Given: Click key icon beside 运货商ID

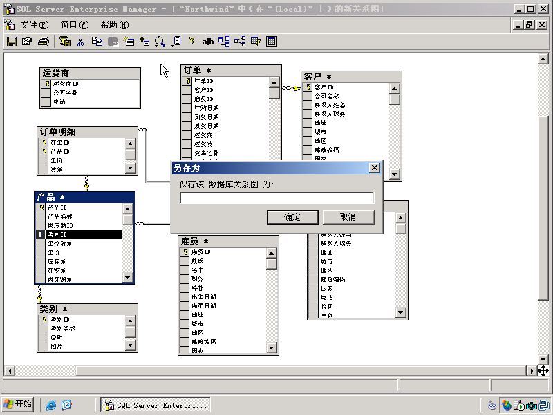Looking at the screenshot, I should coord(46,84).
